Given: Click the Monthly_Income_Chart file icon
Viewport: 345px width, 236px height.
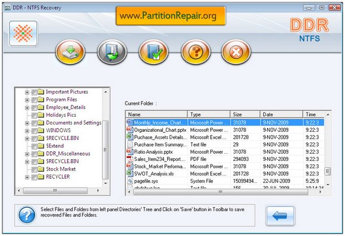Looking at the screenshot, I should click(x=130, y=122).
